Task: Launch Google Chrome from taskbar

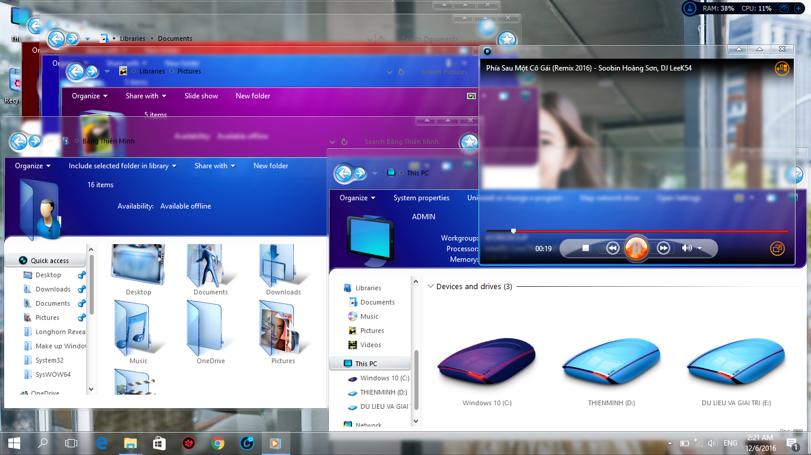Action: (x=218, y=443)
